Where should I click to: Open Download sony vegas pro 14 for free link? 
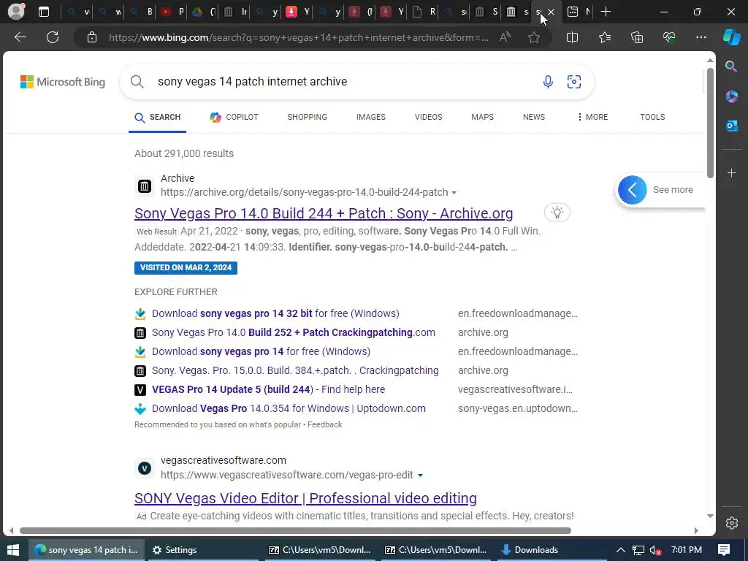pos(261,351)
